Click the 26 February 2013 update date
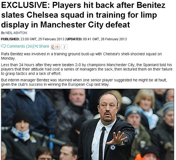The image size is (176, 160). coord(114,39)
